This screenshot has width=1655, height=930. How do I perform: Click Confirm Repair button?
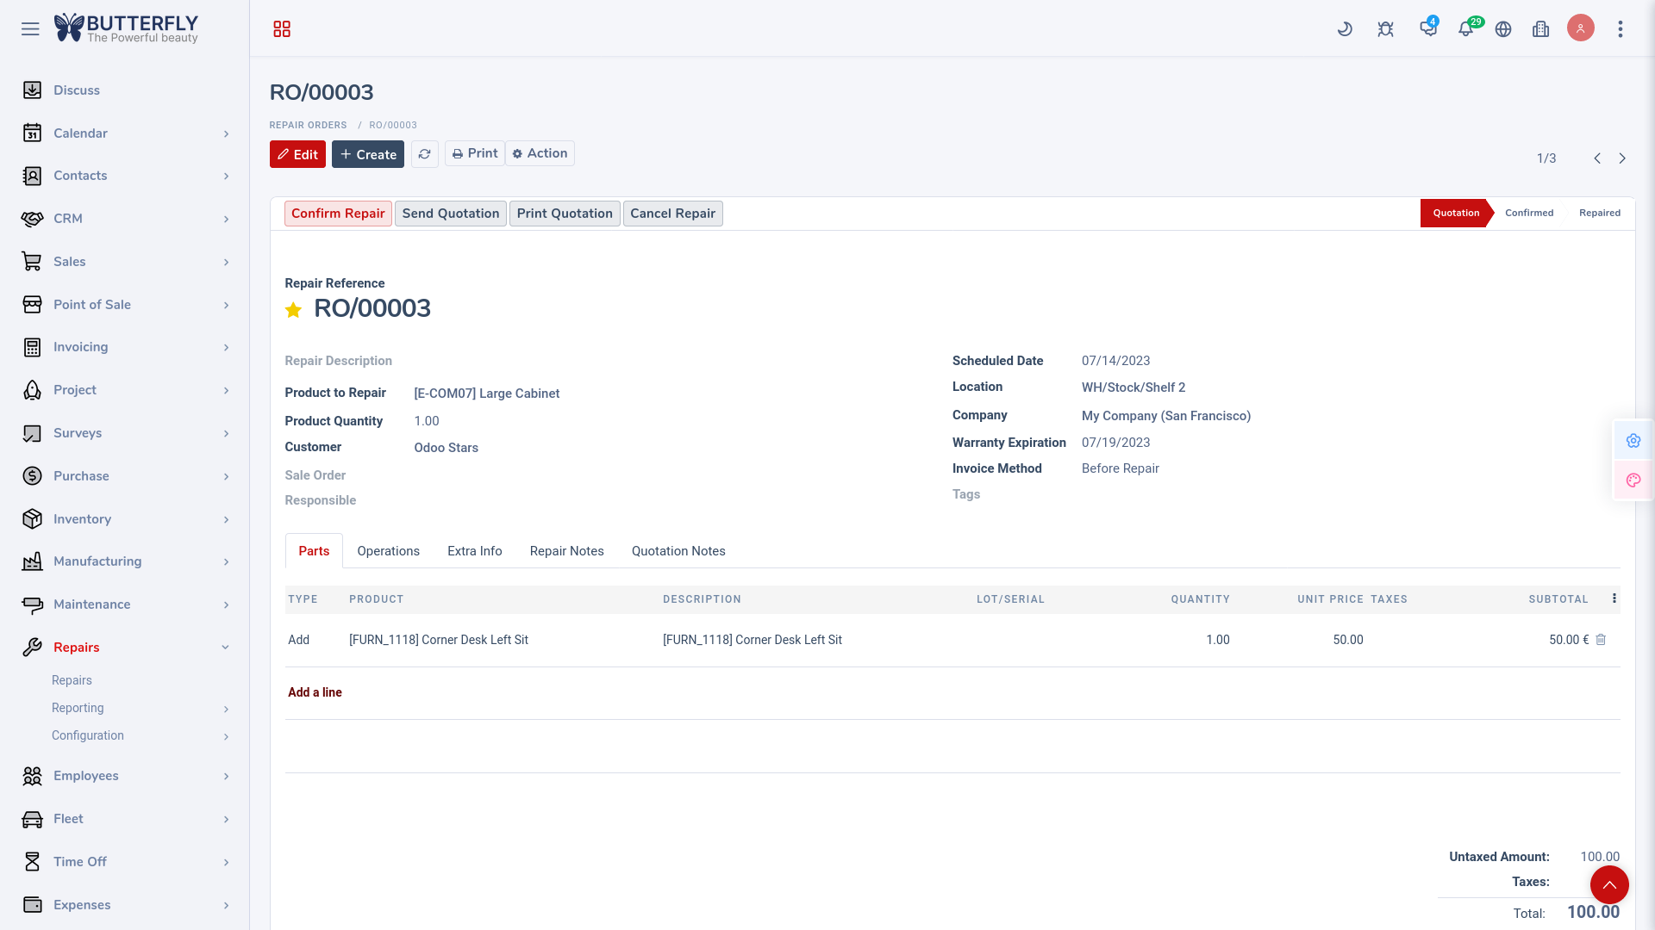tap(338, 214)
